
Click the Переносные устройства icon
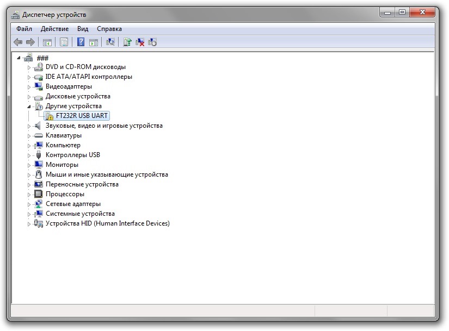[39, 184]
